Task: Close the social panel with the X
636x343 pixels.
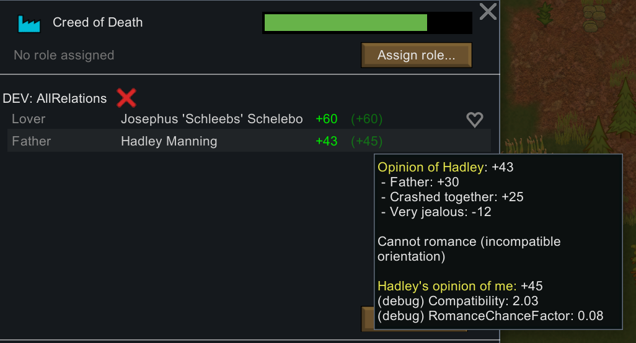Action: (488, 11)
